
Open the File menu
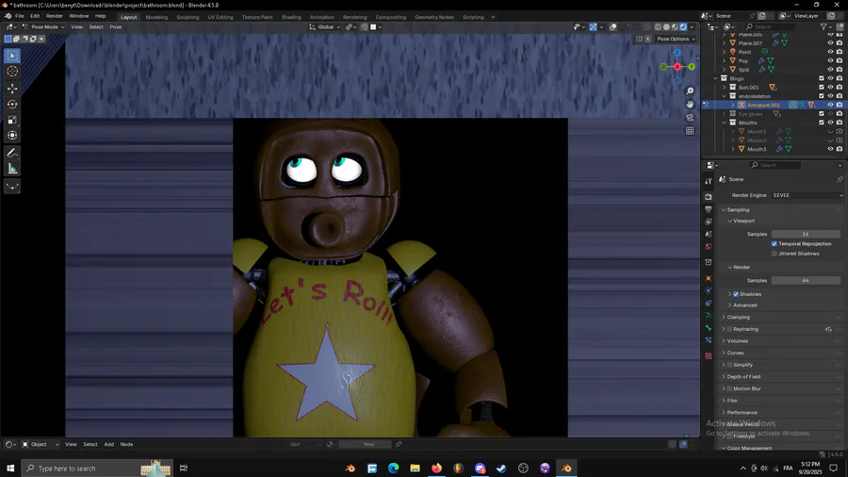click(x=20, y=16)
